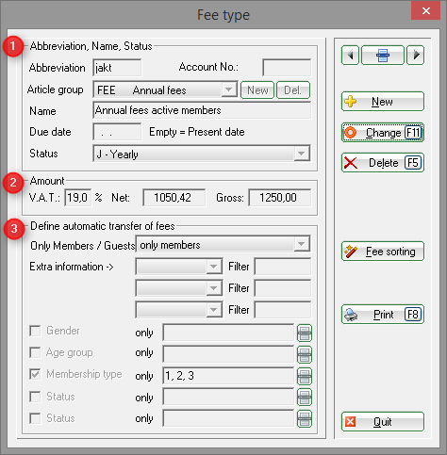Open the fee list selection icon button
This screenshot has width=447, height=455.
383,56
